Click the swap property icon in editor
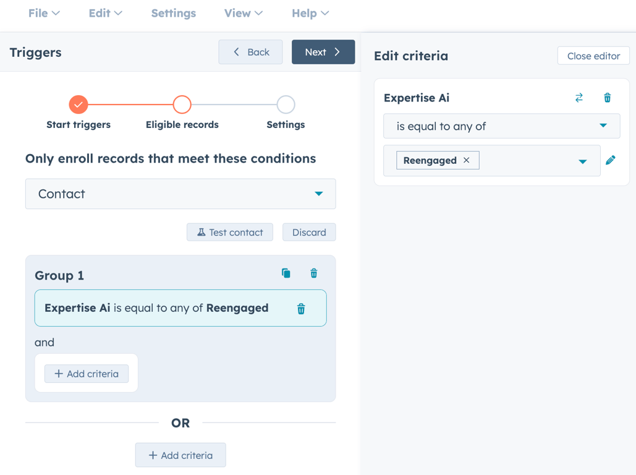 pos(579,98)
